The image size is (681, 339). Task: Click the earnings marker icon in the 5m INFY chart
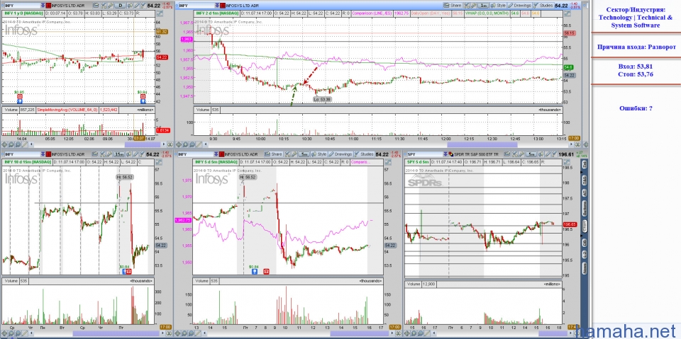tap(266, 271)
